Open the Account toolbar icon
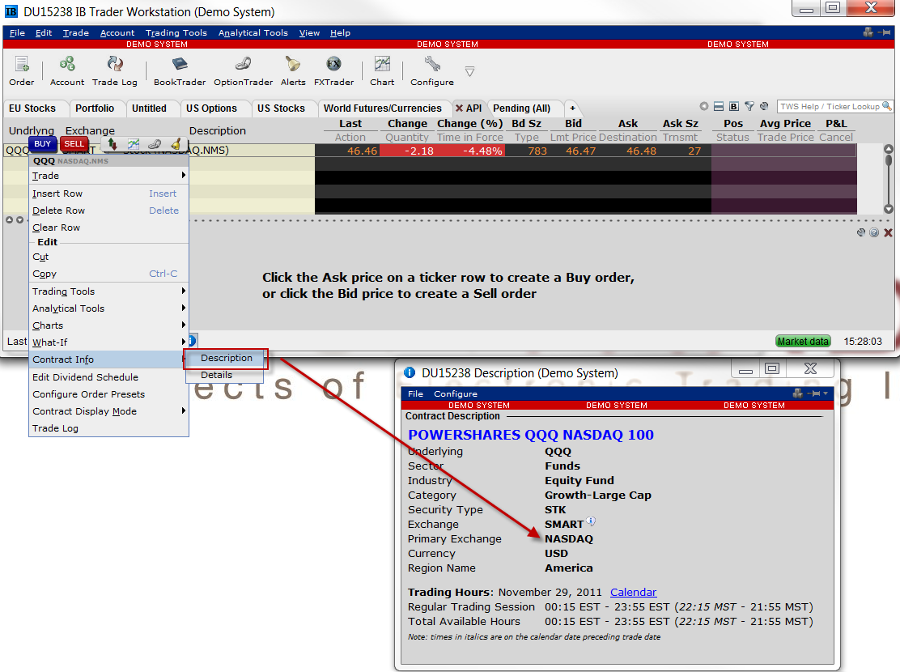 [67, 70]
